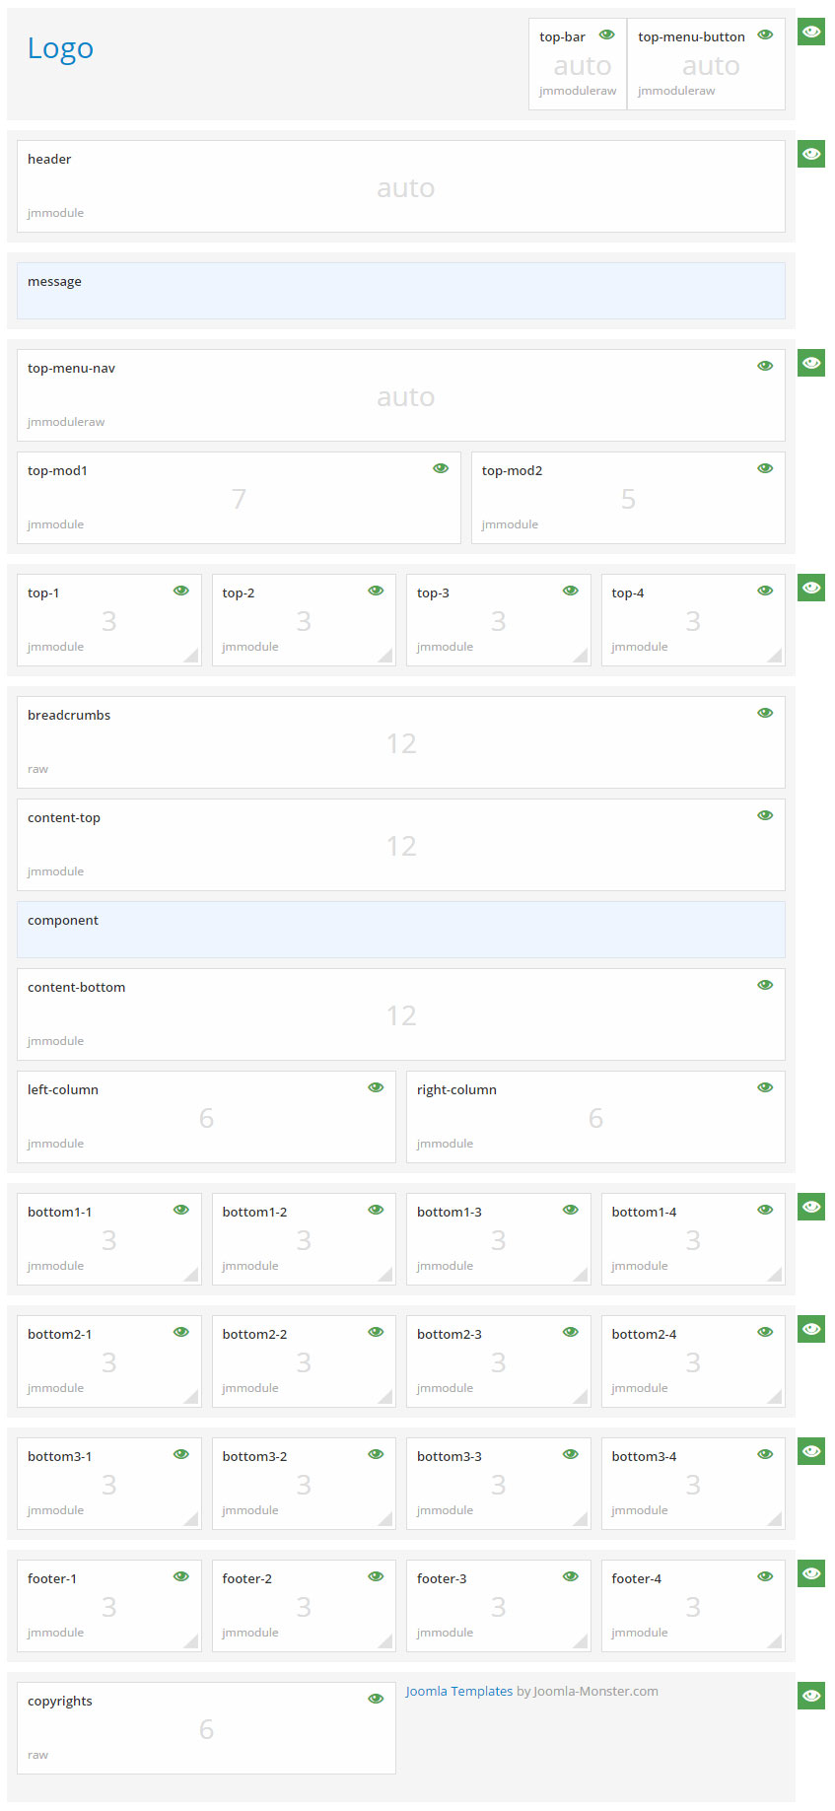This screenshot has height=1811, width=835.
Task: Open the Joomla Templates link
Action: pos(459,1691)
